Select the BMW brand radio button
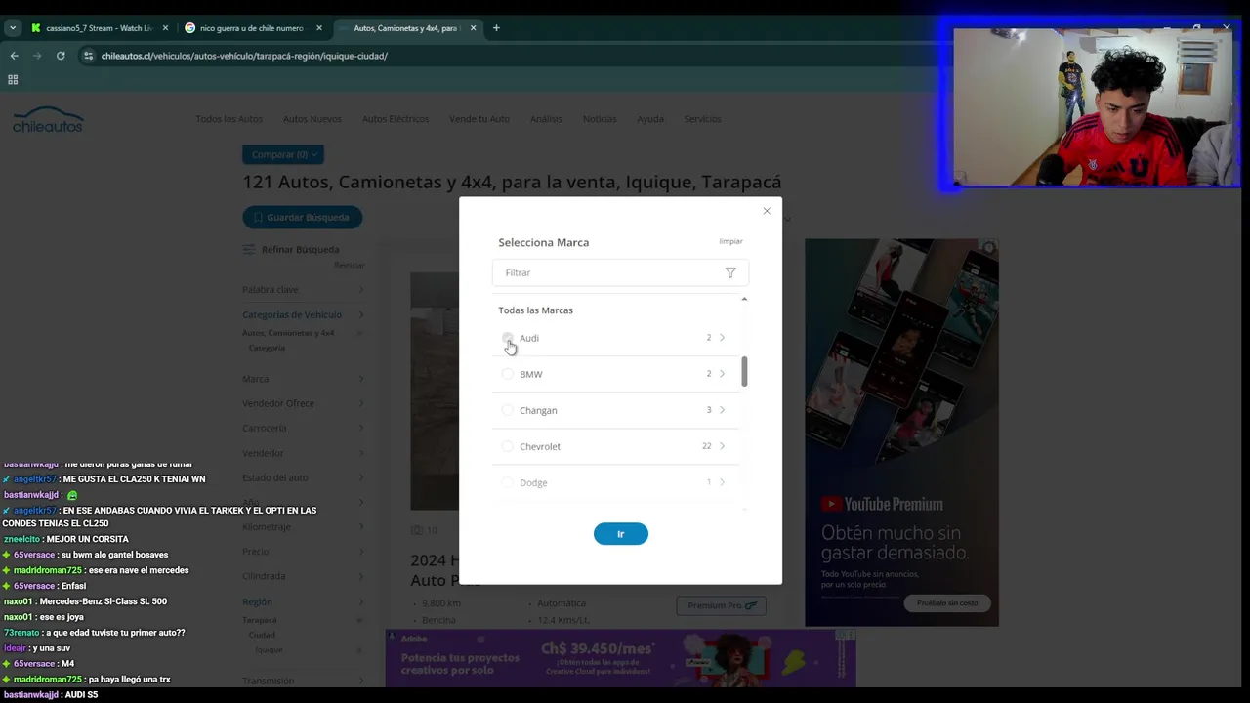 point(507,374)
